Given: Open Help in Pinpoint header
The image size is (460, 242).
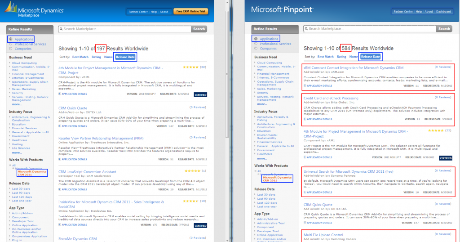Looking at the screenshot, I should click(x=419, y=12).
